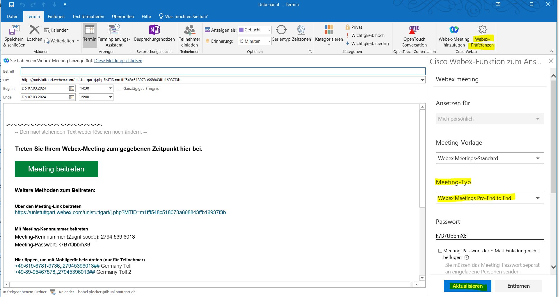Image resolution: width=560 pixels, height=297 pixels.
Task: Click the Aktualisieren button
Action: (x=467, y=286)
